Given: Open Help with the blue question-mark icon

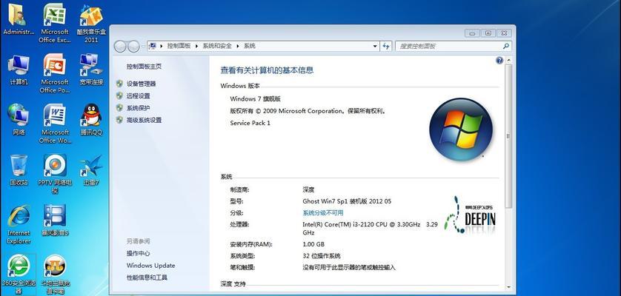Looking at the screenshot, I should [499, 60].
